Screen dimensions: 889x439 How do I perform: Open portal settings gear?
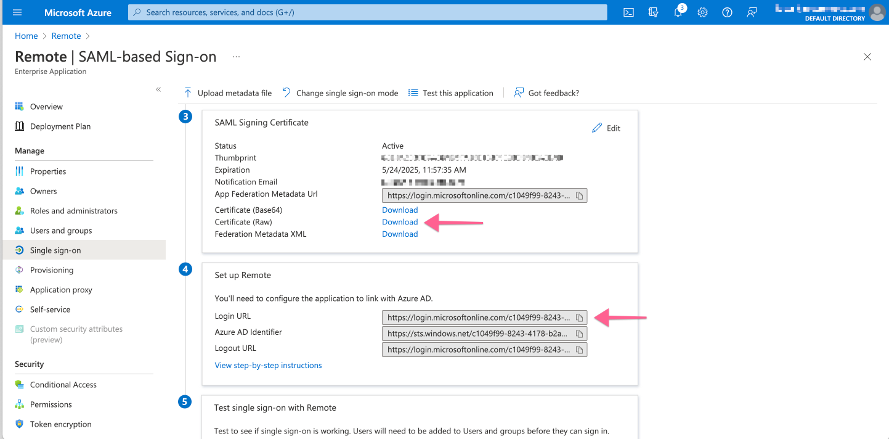702,12
